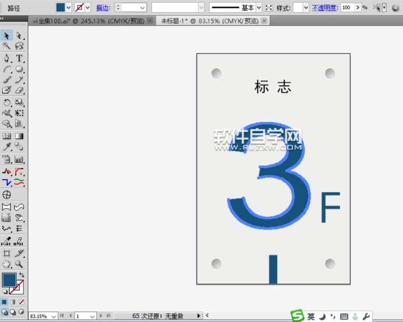Select the Arc segment tool
The height and width of the screenshot is (322, 403).
(6, 69)
